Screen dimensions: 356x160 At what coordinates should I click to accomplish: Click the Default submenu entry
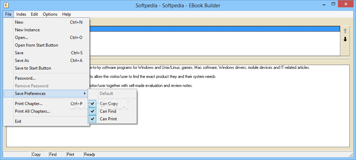[x=113, y=94]
